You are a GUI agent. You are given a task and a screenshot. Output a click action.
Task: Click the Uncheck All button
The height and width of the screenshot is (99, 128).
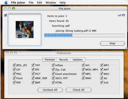click(50, 90)
